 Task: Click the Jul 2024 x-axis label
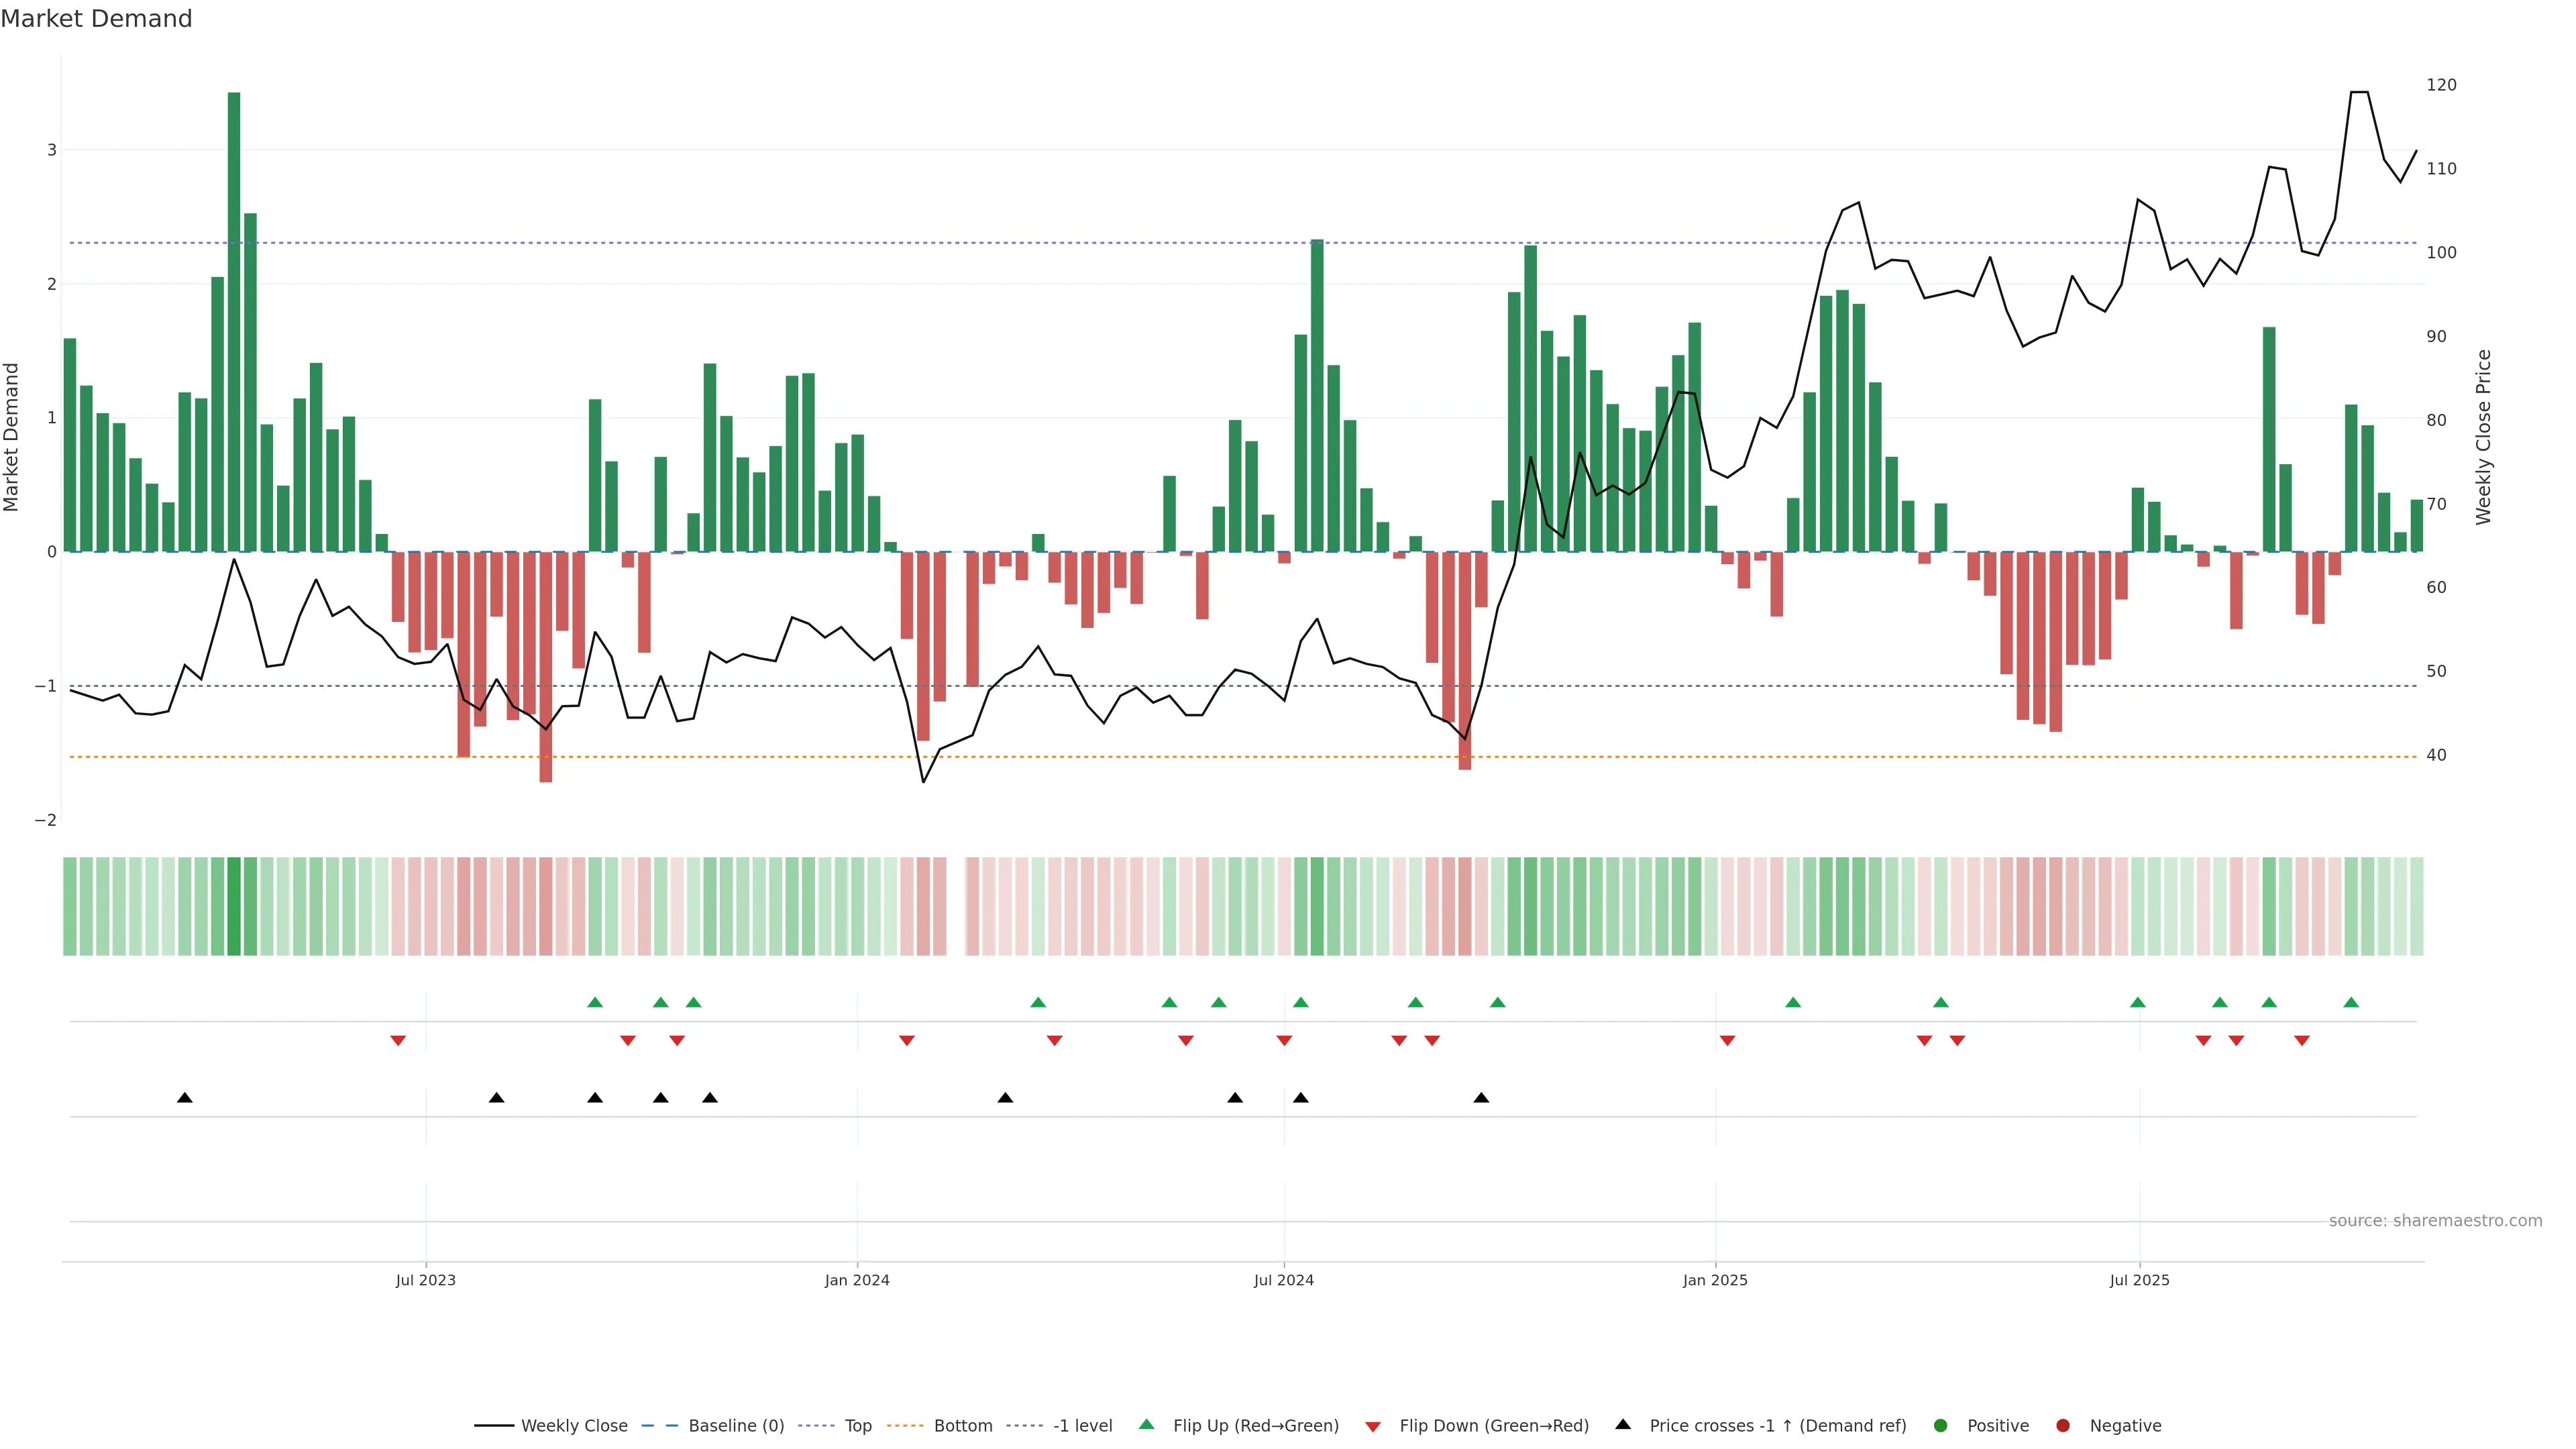(x=1284, y=1280)
